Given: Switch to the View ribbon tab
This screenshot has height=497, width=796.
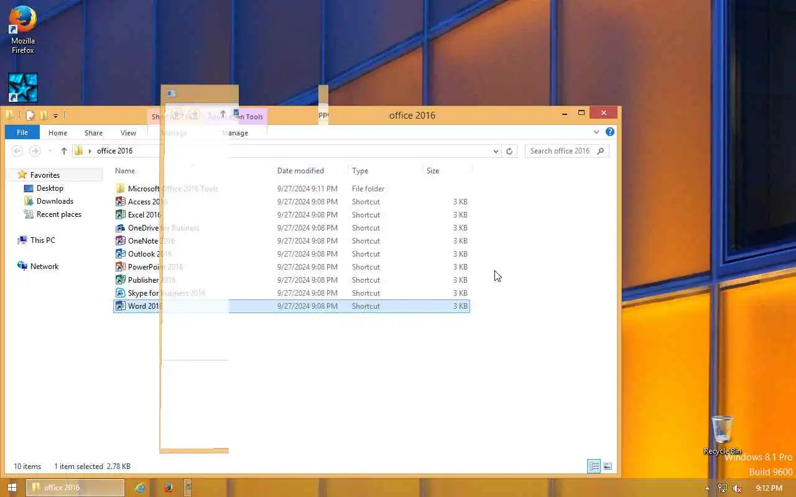Looking at the screenshot, I should coord(128,133).
